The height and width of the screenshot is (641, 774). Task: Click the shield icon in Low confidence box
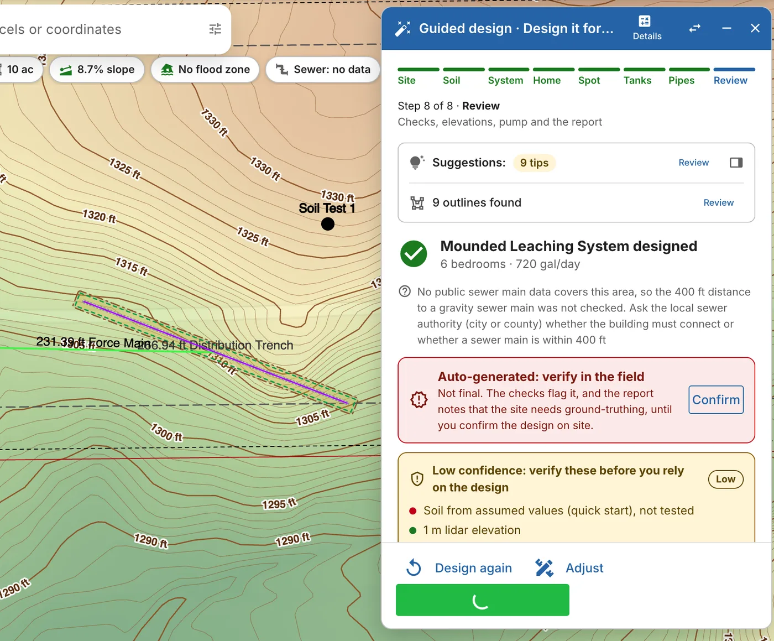(417, 479)
